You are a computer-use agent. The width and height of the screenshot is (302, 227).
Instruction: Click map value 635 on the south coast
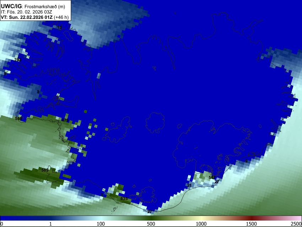coord(124,199)
